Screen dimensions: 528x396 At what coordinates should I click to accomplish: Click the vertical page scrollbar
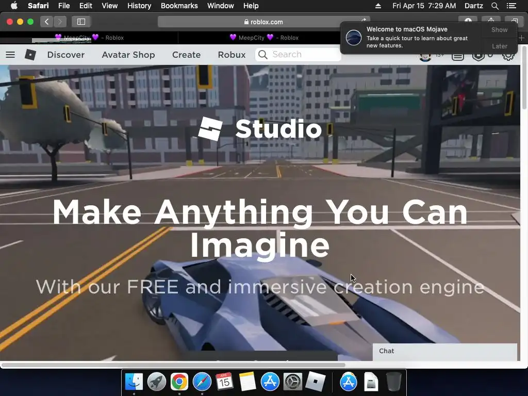click(x=524, y=78)
